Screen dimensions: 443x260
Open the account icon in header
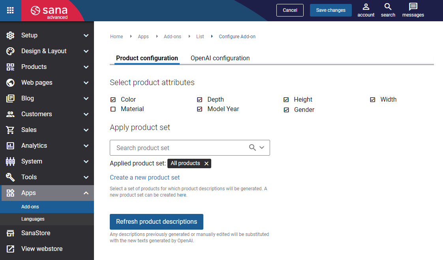(x=366, y=6)
